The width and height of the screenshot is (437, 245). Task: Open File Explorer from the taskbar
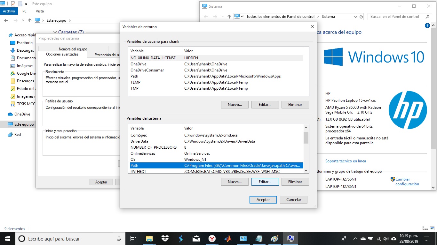coord(149,238)
